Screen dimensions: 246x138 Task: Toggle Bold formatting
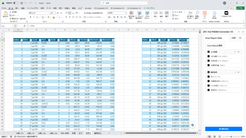[31, 17]
